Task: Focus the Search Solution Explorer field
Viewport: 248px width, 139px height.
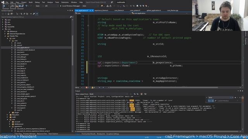Action: pyautogui.click(x=36, y=17)
